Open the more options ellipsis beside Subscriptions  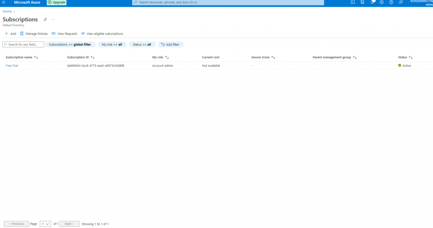coord(53,19)
